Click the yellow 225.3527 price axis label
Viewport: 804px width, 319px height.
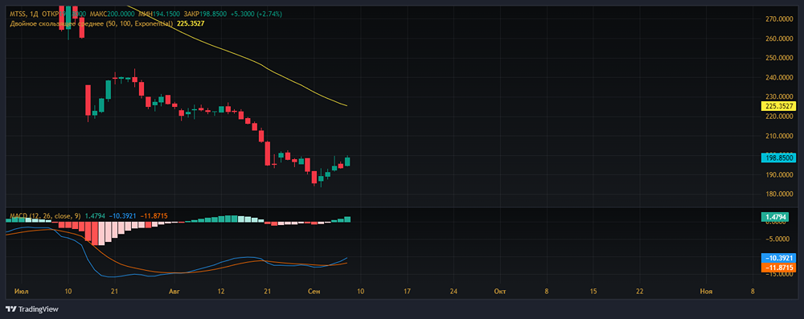click(779, 107)
